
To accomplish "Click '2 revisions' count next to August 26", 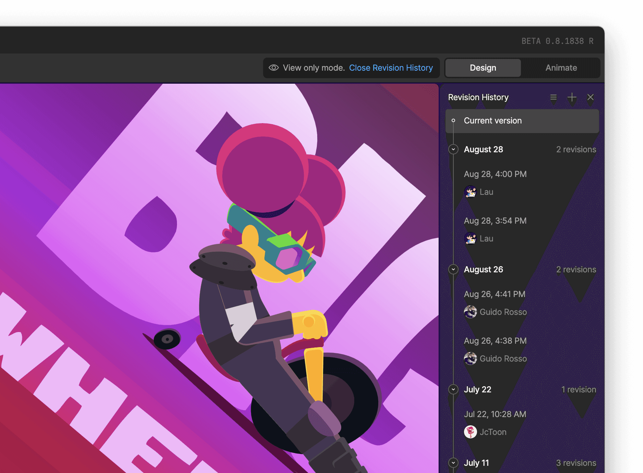I will click(x=576, y=270).
